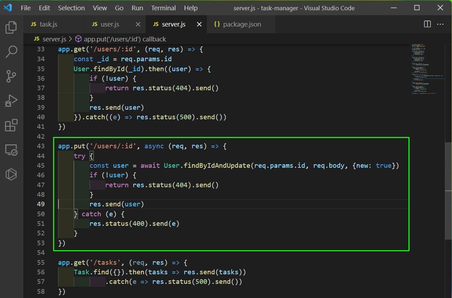Close the user.js tab

pyautogui.click(x=138, y=24)
